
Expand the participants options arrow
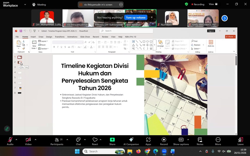(x=67, y=140)
